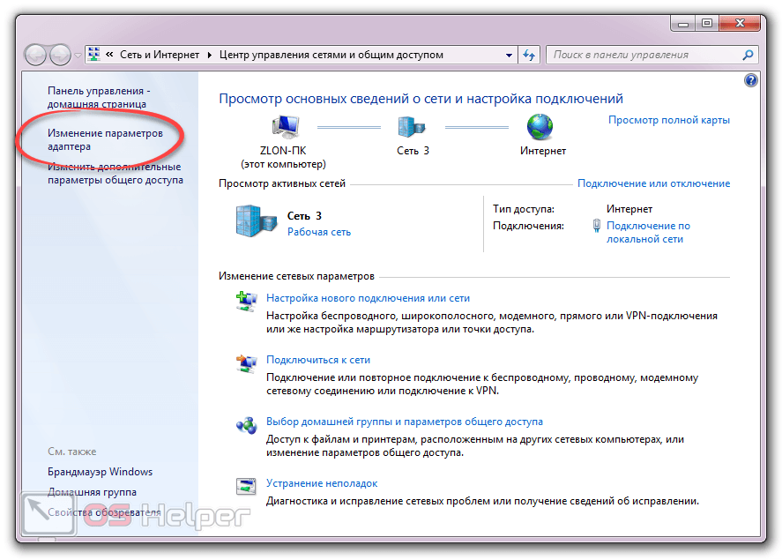Open "Изменение параметров адаптера"
Viewport: 782px width, 560px height.
105,139
